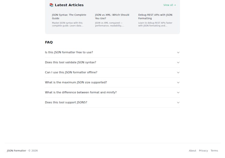Image resolution: width=225 pixels, height=158 pixels.
Task: Click chevron for maximum JSON size question
Action: [178, 82]
